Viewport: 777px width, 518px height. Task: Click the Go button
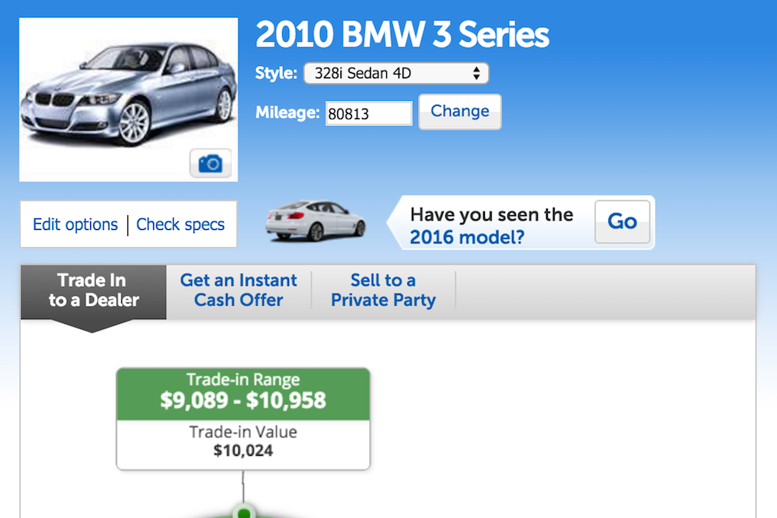[622, 221]
